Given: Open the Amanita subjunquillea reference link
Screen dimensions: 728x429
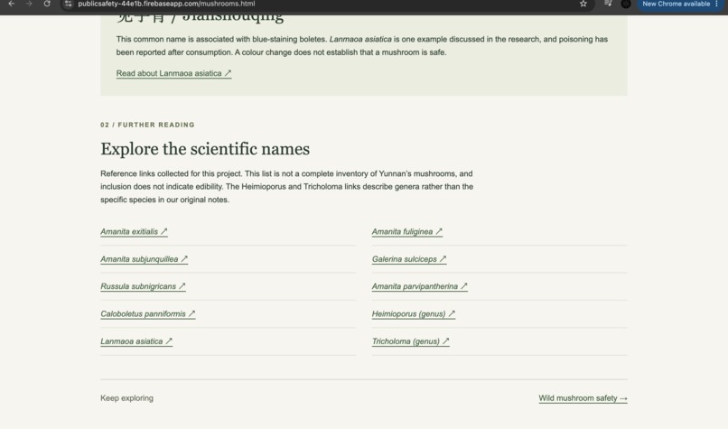Looking at the screenshot, I should tap(144, 259).
